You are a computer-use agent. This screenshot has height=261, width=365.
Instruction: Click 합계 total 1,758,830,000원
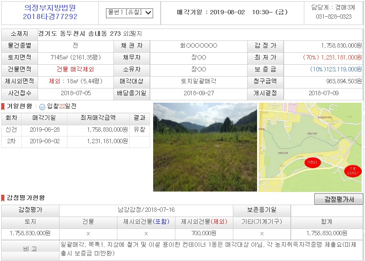pyautogui.click(x=327, y=233)
